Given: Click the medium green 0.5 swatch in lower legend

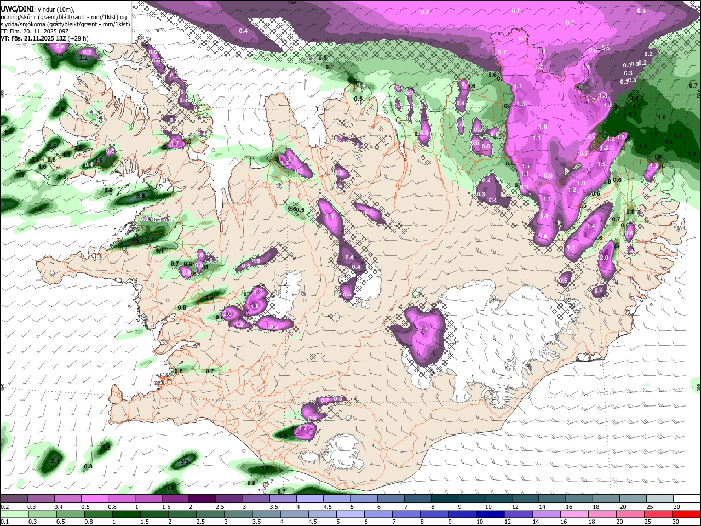Looking at the screenshot, I should point(71,514).
